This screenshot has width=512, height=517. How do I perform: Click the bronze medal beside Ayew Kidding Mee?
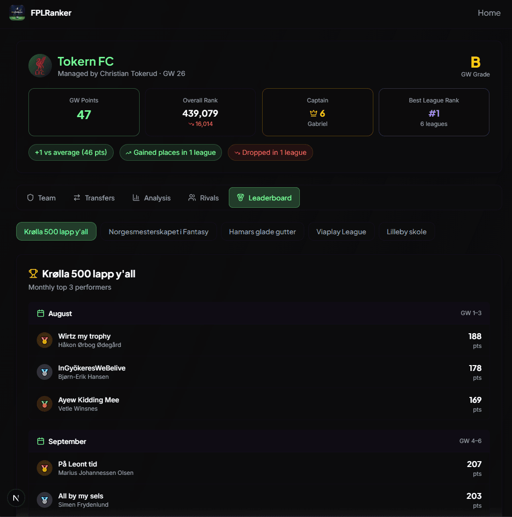click(45, 404)
